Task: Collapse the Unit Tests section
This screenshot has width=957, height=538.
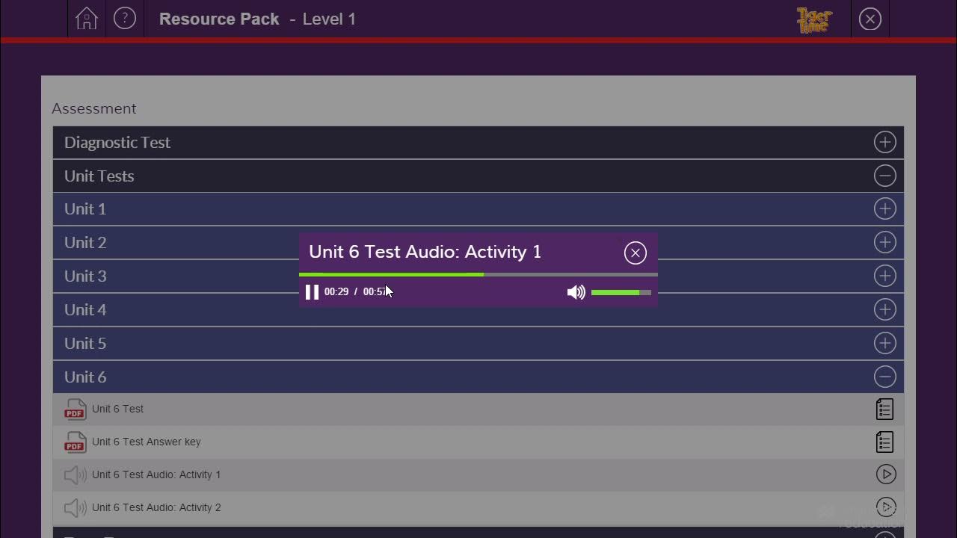Action: click(884, 176)
